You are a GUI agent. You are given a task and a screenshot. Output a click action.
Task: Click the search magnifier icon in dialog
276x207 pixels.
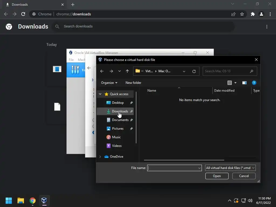pos(251,71)
